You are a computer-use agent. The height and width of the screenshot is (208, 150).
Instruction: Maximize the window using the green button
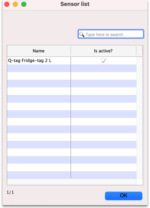[x=24, y=4]
